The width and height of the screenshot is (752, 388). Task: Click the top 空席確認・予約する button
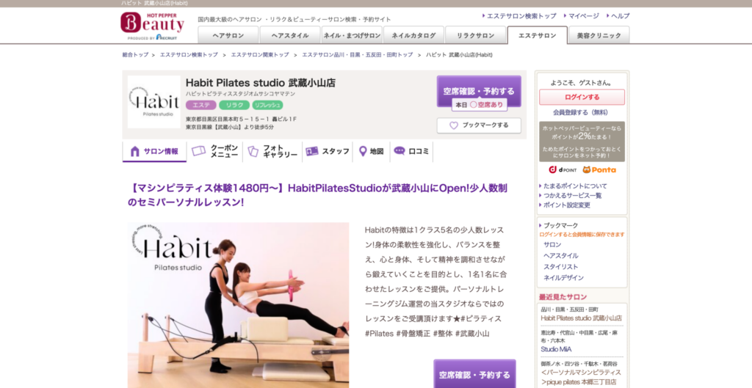(479, 91)
